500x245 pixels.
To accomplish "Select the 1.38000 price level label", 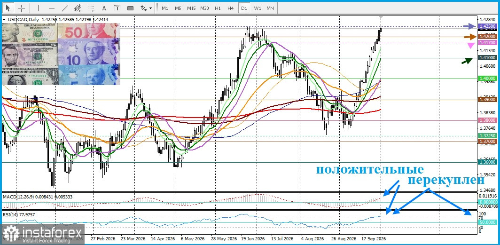I will (x=488, y=120).
